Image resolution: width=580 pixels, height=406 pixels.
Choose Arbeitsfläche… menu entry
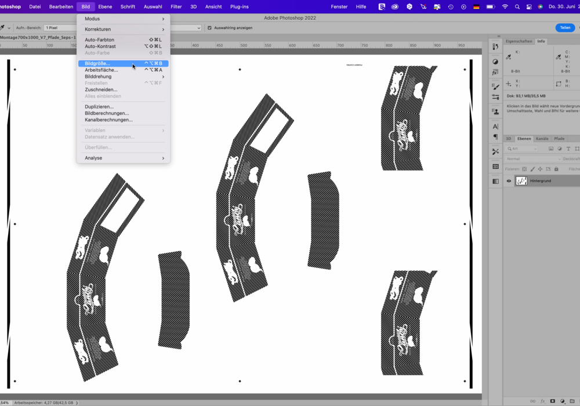pyautogui.click(x=123, y=70)
